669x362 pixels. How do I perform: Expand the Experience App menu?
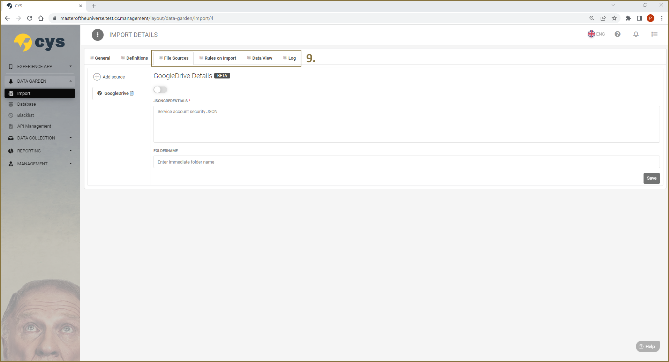(40, 66)
